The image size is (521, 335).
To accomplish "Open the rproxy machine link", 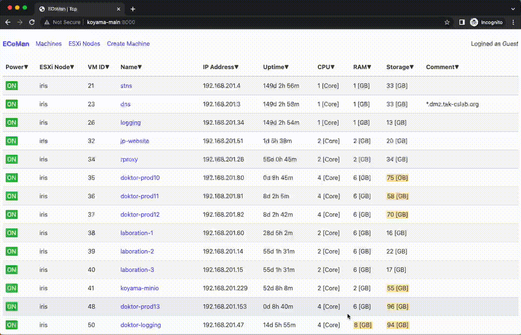I will [129, 159].
